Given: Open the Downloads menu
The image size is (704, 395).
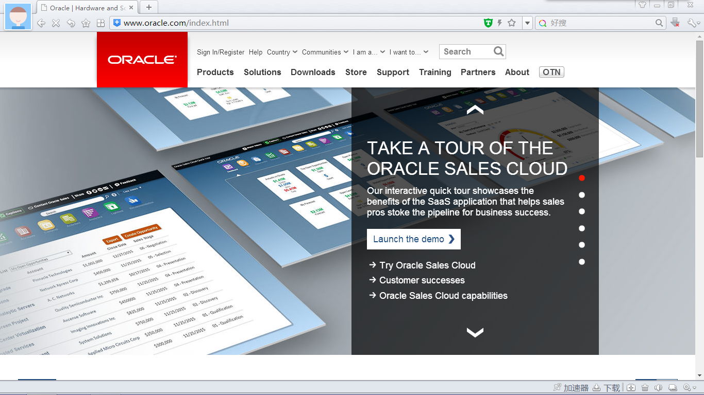Looking at the screenshot, I should click(x=313, y=73).
